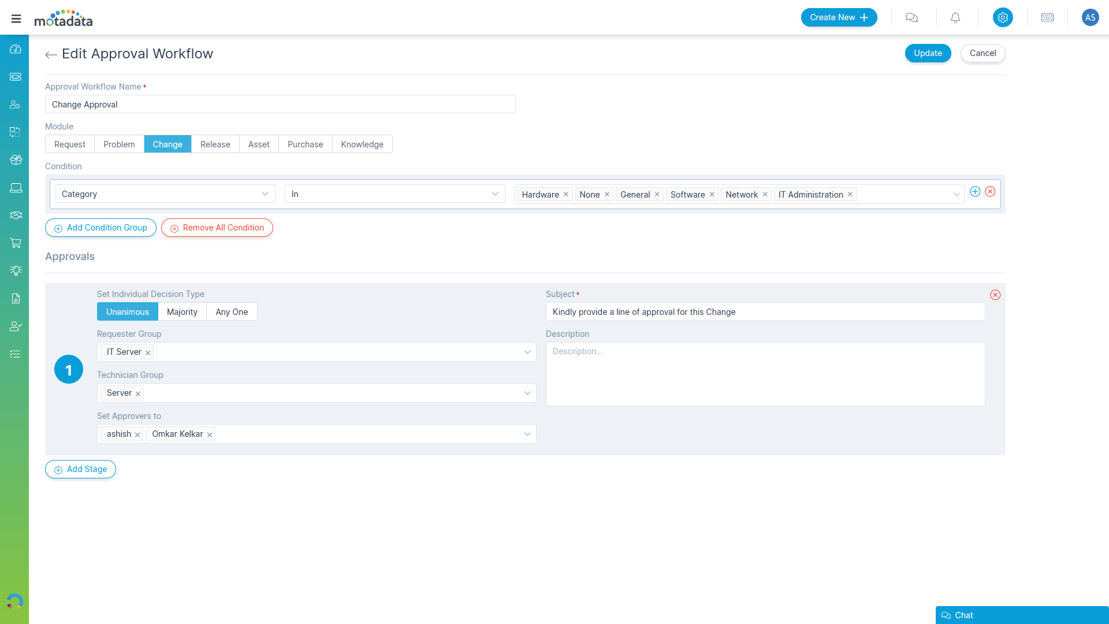1109x624 pixels.
Task: Select Majority decision type
Action: [x=182, y=311]
